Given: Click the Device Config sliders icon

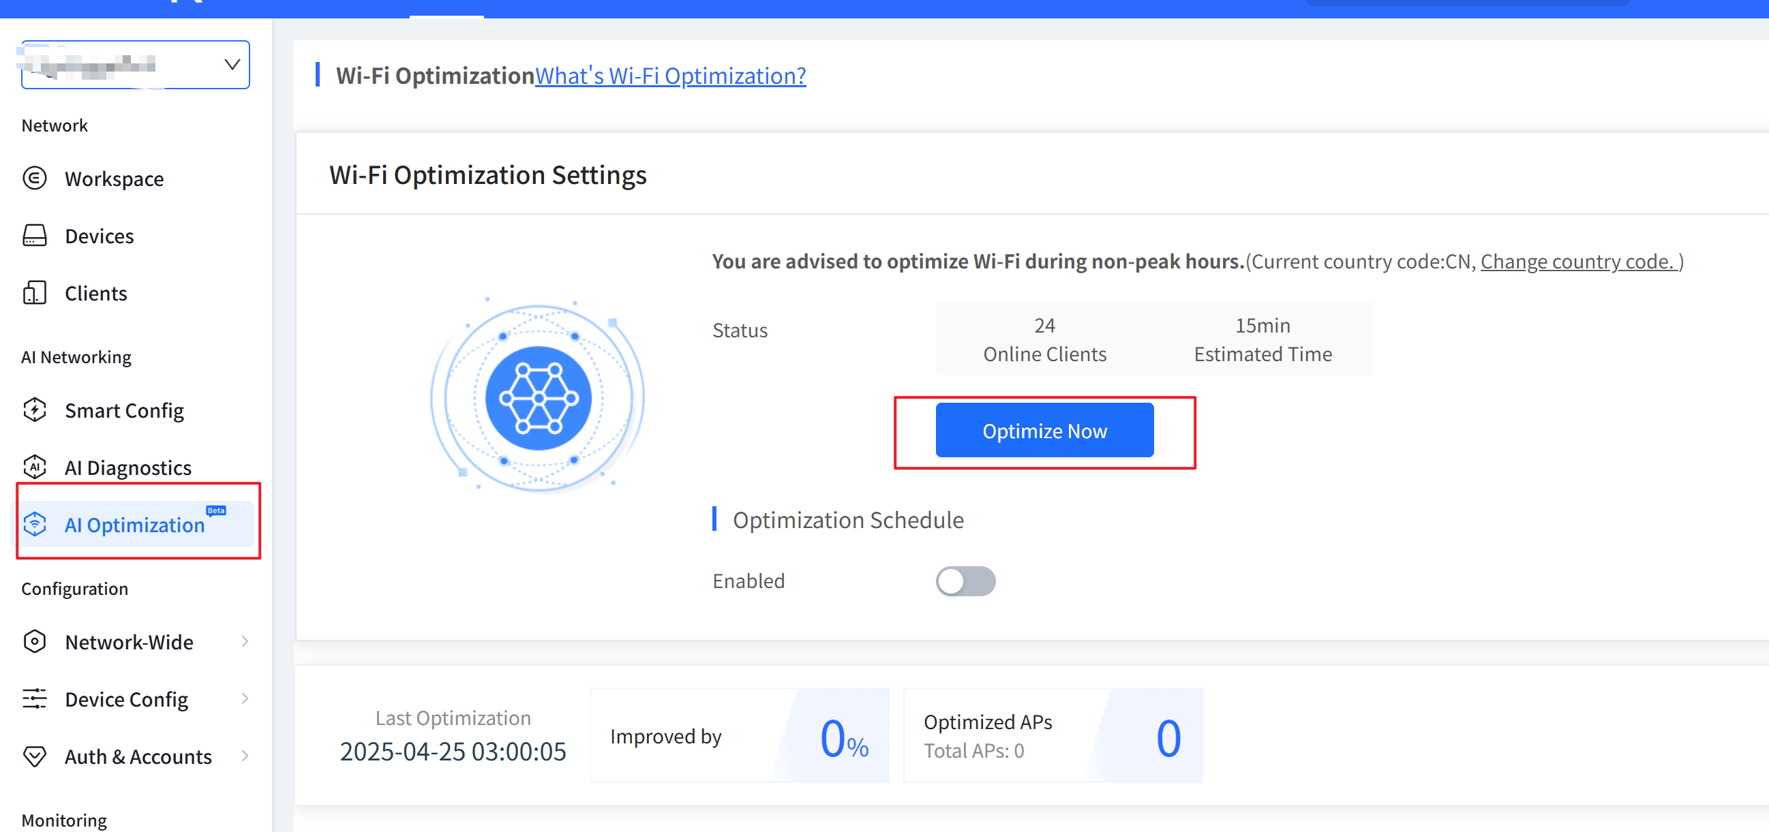Looking at the screenshot, I should [x=34, y=699].
